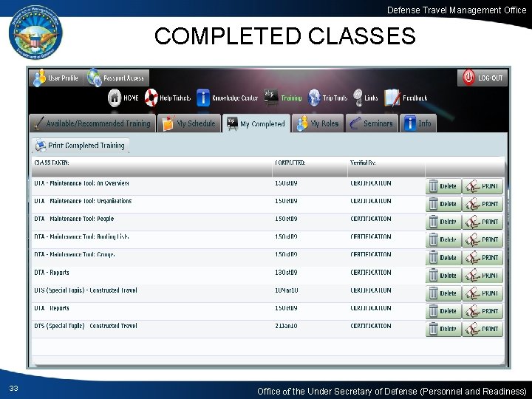Delete DTA - Reports 13Oct09 class
Image resolution: width=532 pixels, height=399 pixels.
(x=443, y=276)
